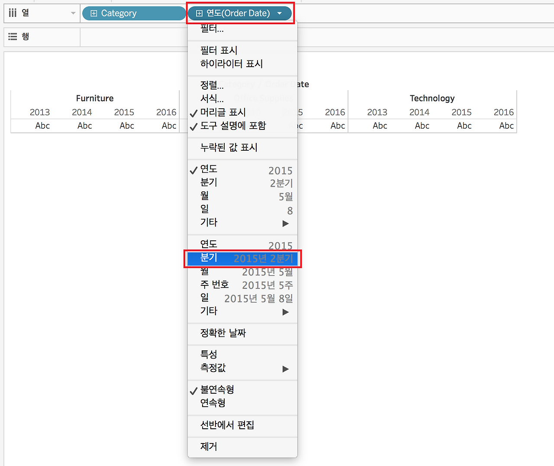Image resolution: width=554 pixels, height=466 pixels.
Task: Toggle checked 머리글 표시 option
Action: (x=242, y=113)
